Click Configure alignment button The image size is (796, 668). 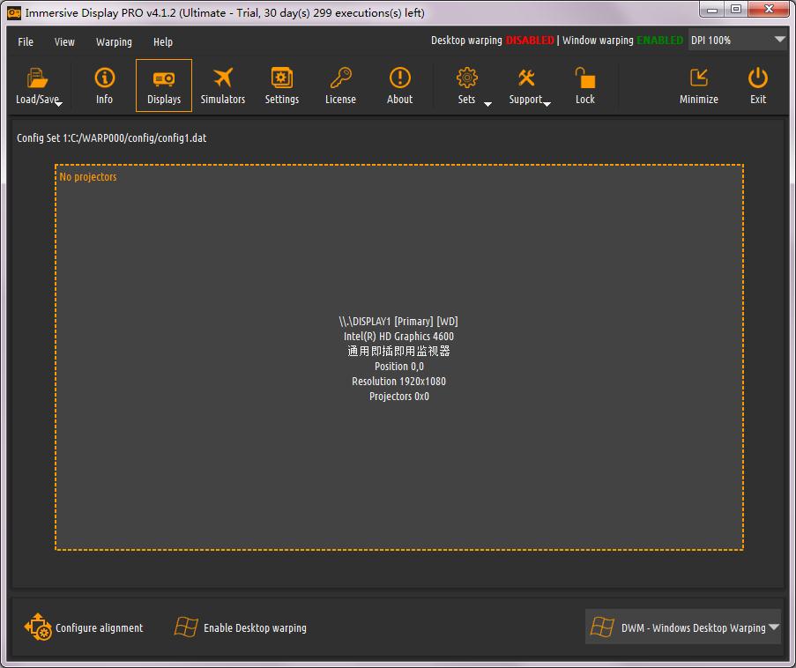click(x=84, y=627)
